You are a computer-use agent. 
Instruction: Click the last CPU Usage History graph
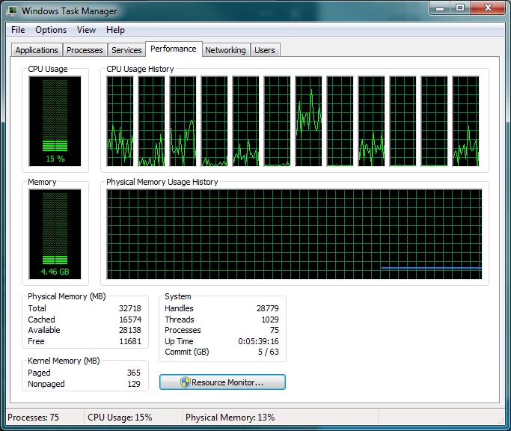pos(465,121)
